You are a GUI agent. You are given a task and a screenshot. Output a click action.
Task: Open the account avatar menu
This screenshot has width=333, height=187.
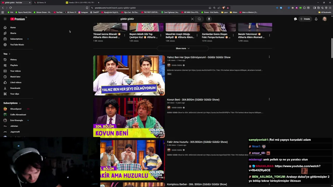click(324, 19)
